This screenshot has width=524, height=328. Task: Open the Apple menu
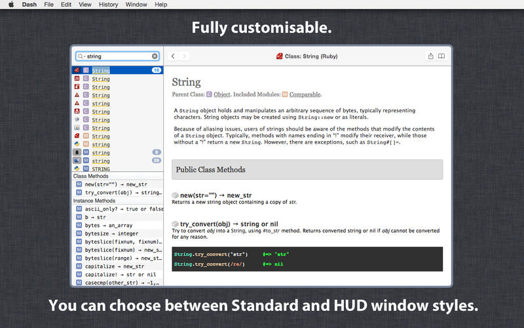point(10,5)
